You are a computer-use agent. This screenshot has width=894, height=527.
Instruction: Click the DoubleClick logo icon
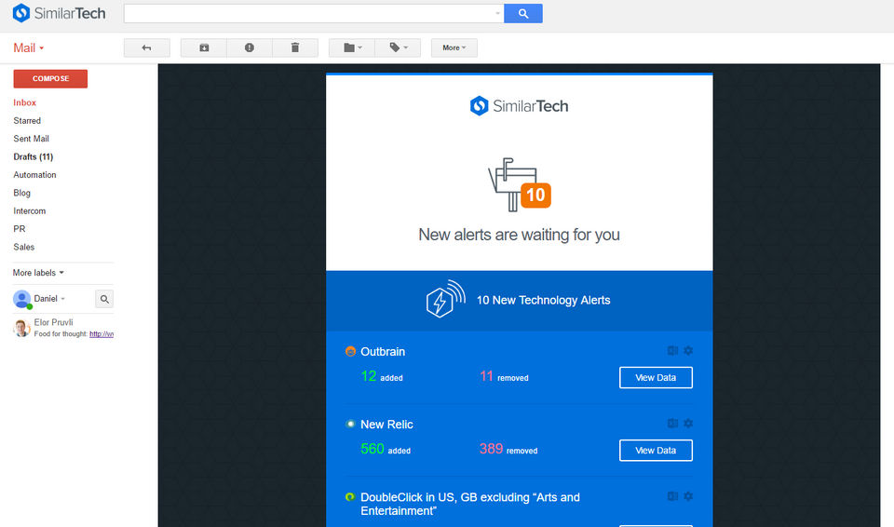351,497
